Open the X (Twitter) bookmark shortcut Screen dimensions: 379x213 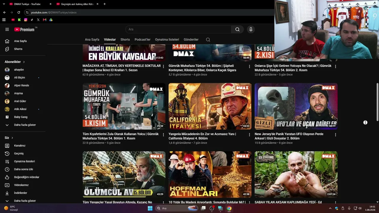tap(38, 20)
